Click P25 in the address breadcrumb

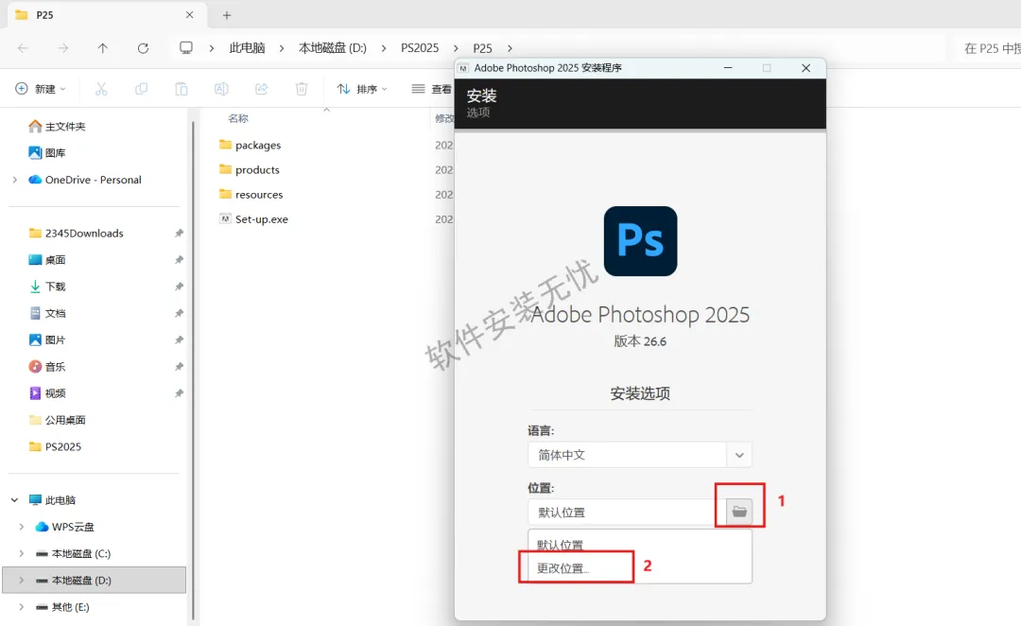point(482,48)
